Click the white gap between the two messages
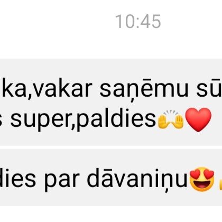The width and height of the screenshot is (222, 222). click(111, 147)
